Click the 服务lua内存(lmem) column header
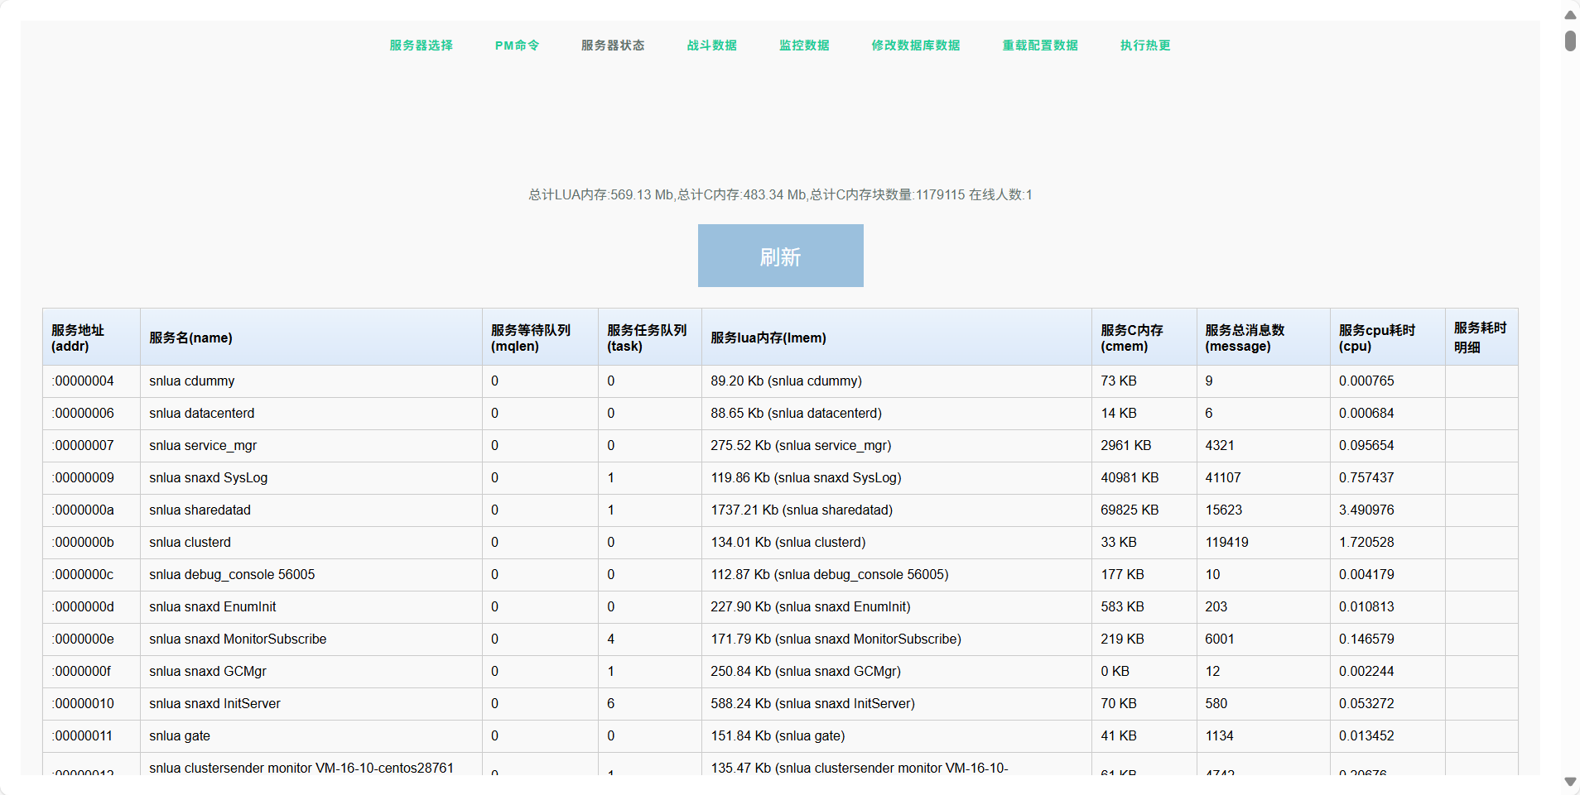Screen dimensions: 1580x795 (768, 338)
